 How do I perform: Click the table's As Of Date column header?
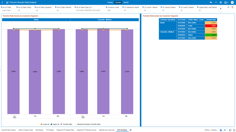coord(182,20)
